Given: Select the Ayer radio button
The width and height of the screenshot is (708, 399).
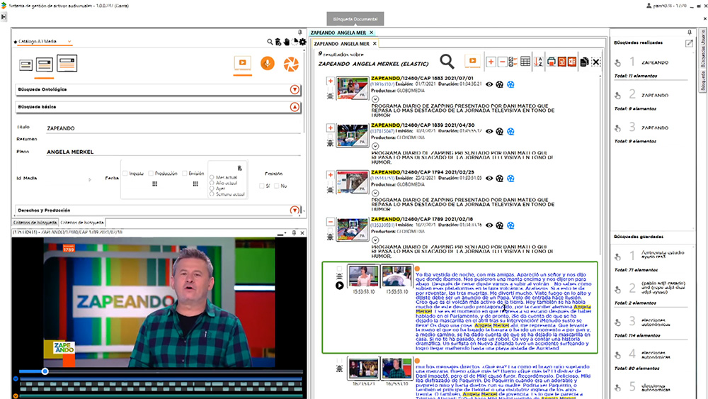Looking at the screenshot, I should (212, 189).
